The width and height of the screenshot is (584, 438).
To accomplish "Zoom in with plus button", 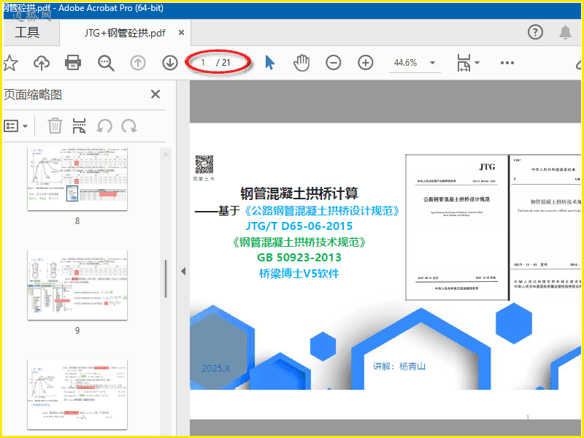I will 366,63.
